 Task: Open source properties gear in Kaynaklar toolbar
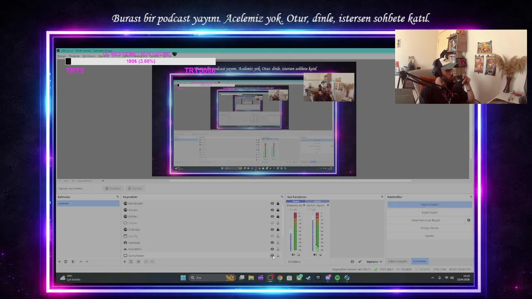(x=138, y=262)
